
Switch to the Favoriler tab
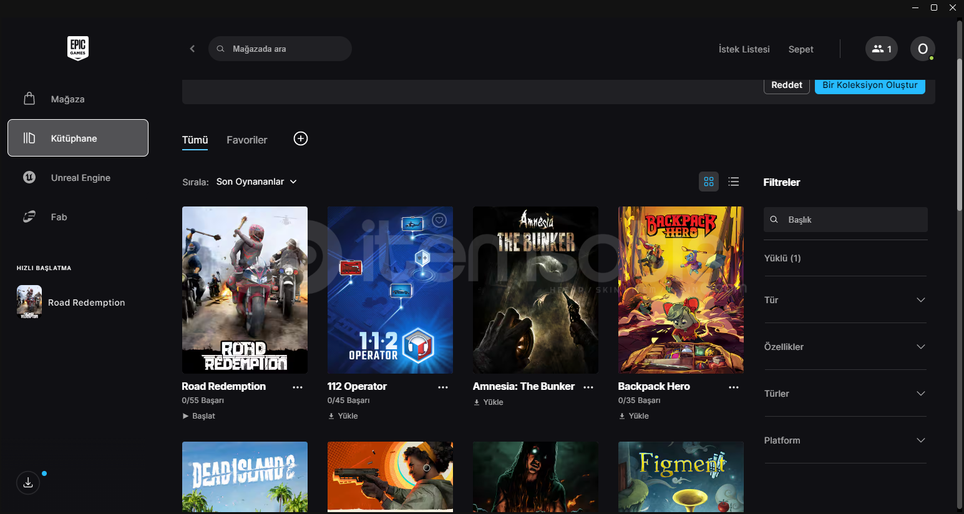coord(247,140)
